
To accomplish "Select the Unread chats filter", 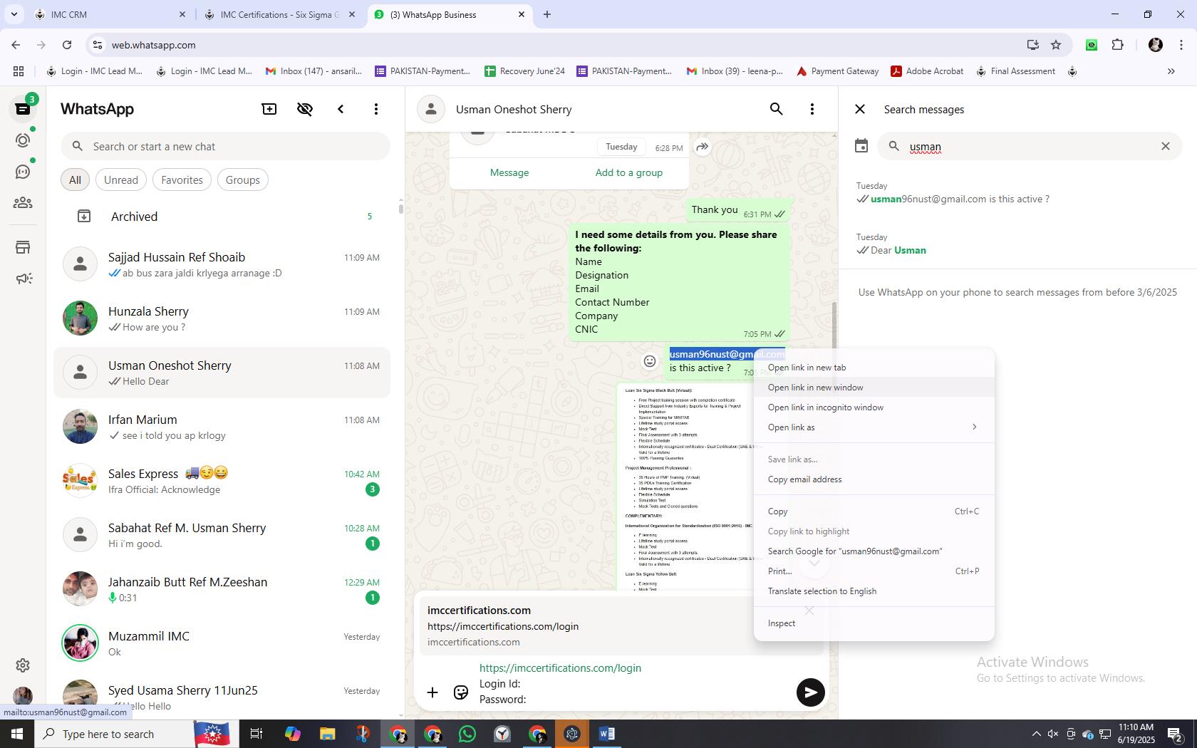I will pos(121,180).
